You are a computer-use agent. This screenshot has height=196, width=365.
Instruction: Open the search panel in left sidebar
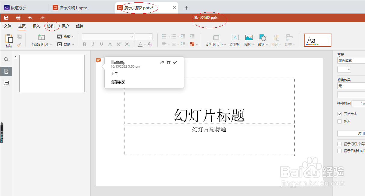coord(6,59)
